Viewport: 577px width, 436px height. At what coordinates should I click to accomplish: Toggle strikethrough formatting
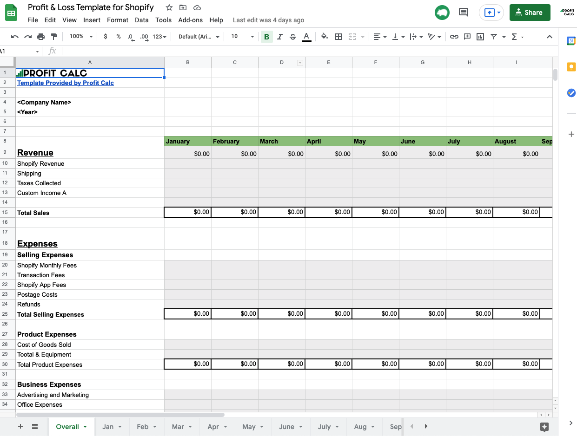tap(292, 37)
